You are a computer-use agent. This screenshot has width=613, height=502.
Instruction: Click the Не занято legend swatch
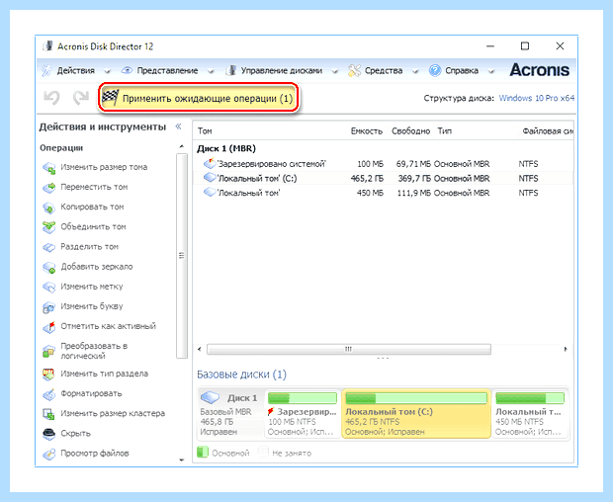[263, 453]
